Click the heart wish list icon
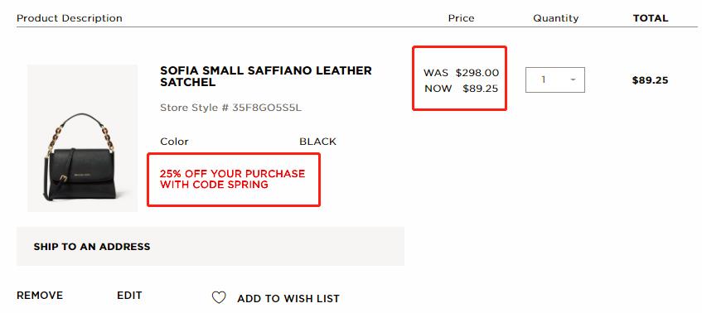 pos(219,298)
